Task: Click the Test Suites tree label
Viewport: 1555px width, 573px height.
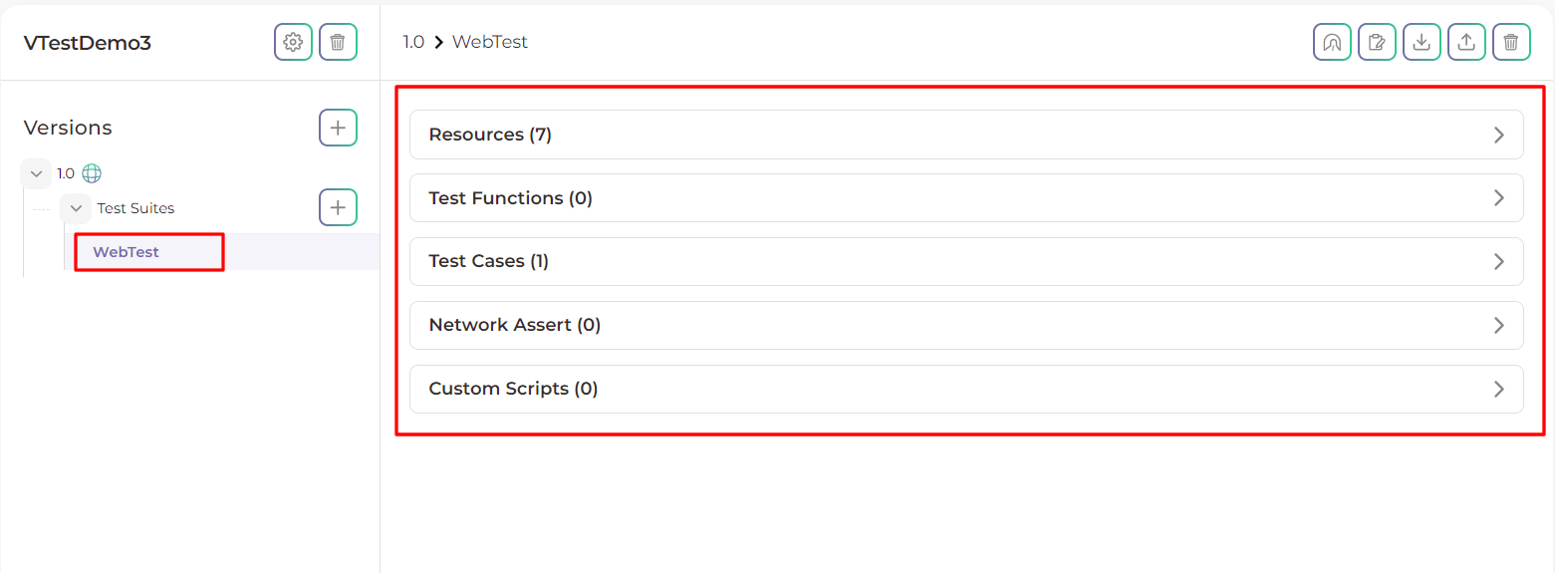Action: tap(135, 208)
